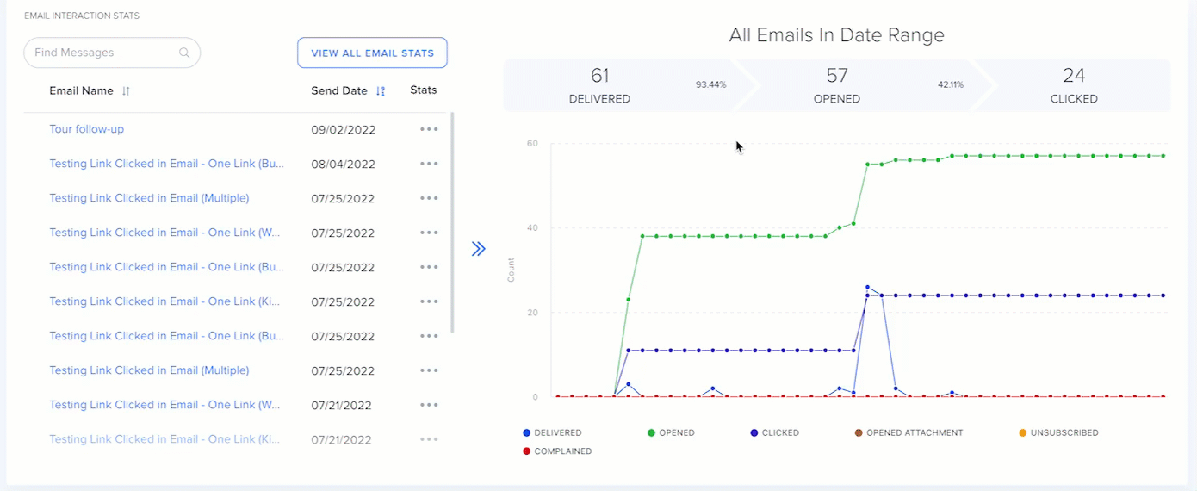Toggle the Clicked series in chart legend
This screenshot has width=1197, height=491.
(774, 432)
